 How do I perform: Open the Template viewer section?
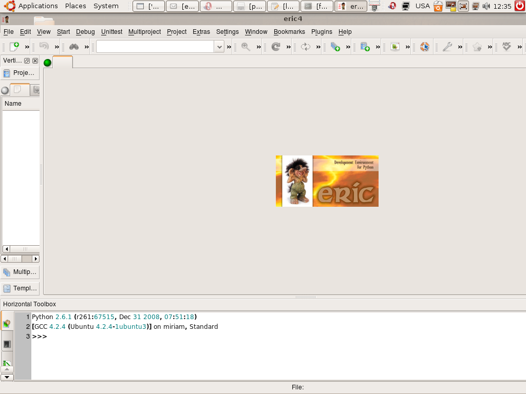(x=20, y=288)
